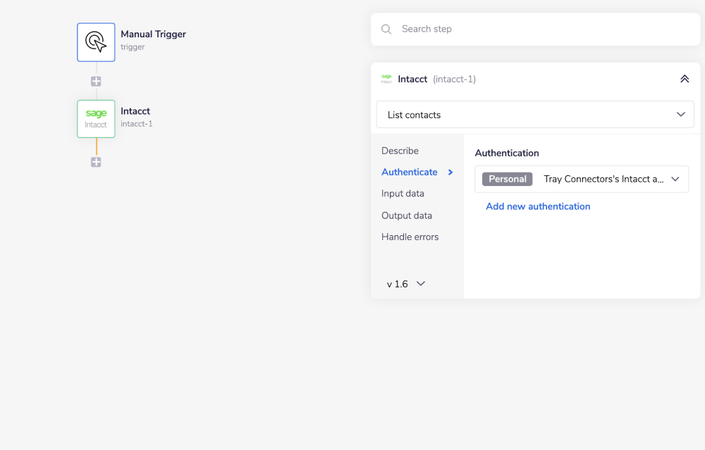Add step between Manual Trigger and Intacct
Viewport: 705px width, 450px height.
click(96, 82)
